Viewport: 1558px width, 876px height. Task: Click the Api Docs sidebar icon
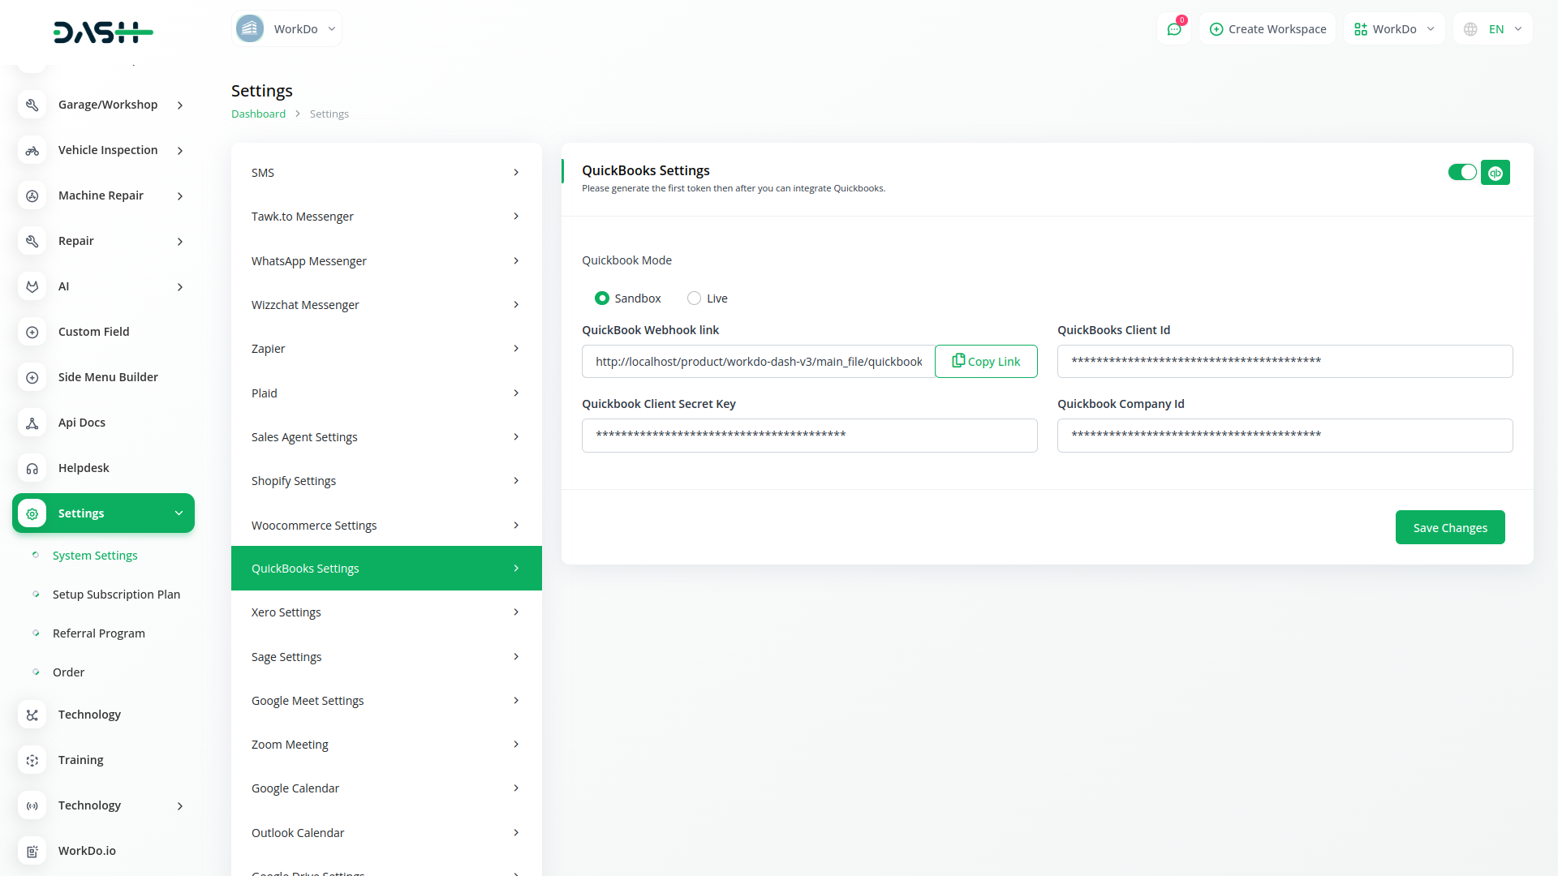click(32, 423)
